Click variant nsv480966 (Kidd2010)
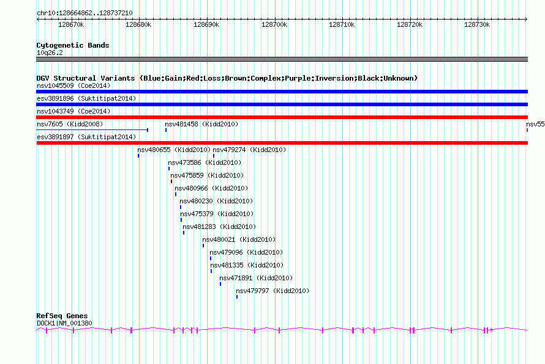545x364 pixels. tap(211, 188)
